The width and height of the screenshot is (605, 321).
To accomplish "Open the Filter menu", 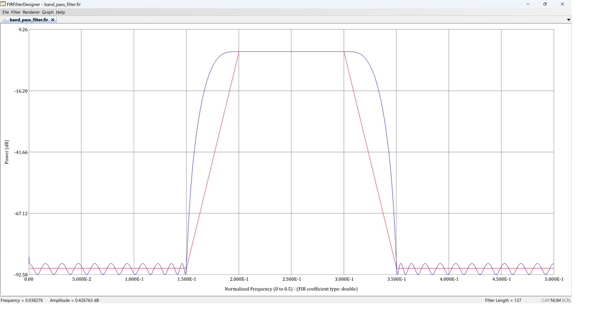I will [16, 12].
